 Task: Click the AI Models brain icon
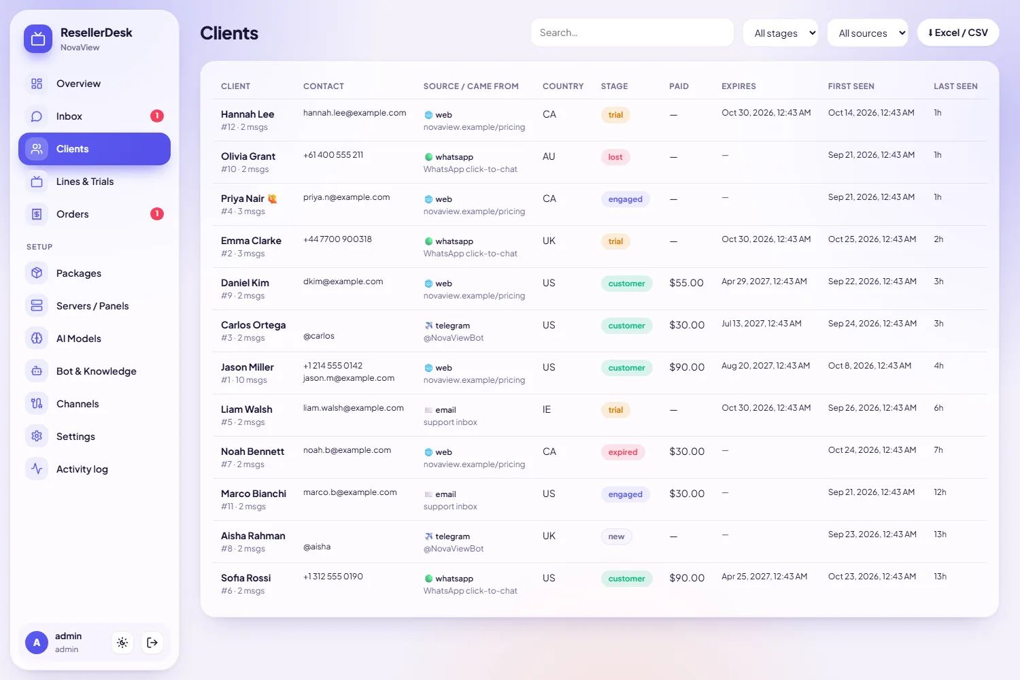37,339
